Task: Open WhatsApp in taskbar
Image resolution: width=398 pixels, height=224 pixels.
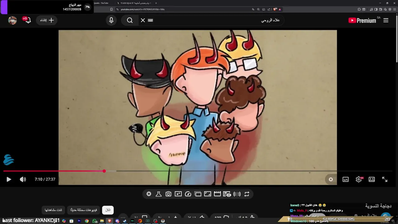Action: tap(95, 221)
